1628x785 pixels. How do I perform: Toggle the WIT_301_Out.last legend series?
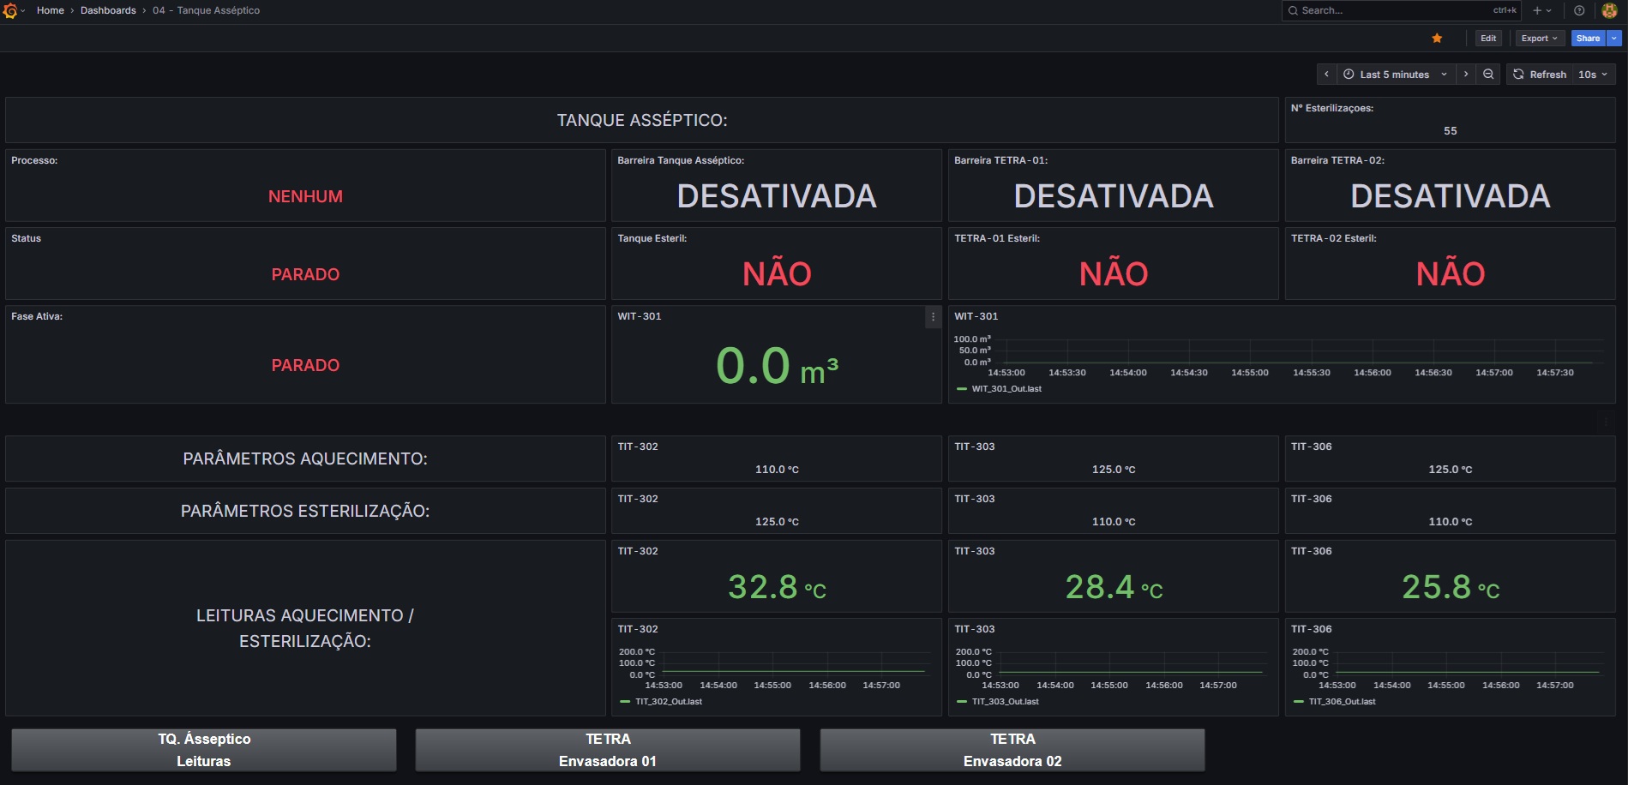click(x=1006, y=388)
